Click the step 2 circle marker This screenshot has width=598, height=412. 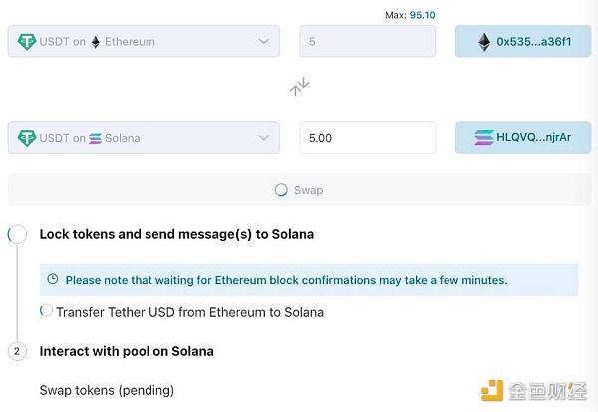pos(17,351)
